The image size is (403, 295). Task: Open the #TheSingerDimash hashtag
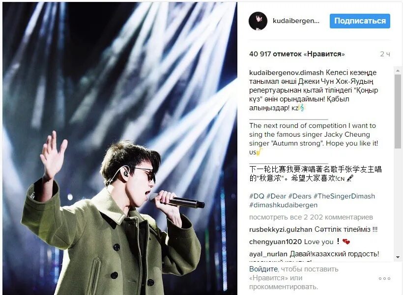[x=344, y=196]
